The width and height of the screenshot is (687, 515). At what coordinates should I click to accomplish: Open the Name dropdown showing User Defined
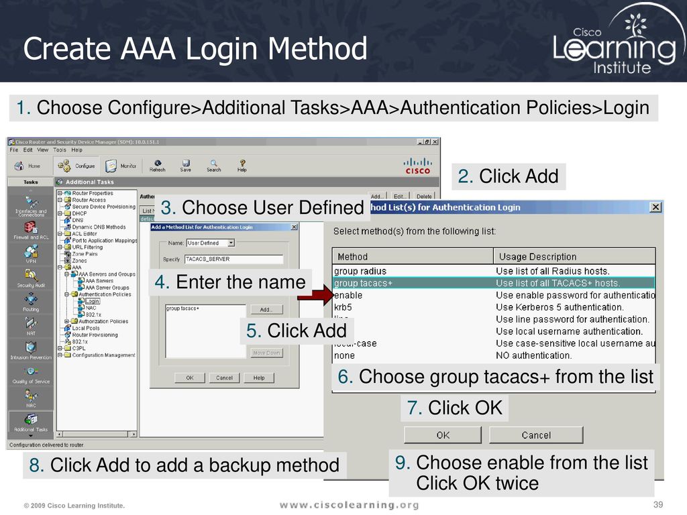click(231, 243)
